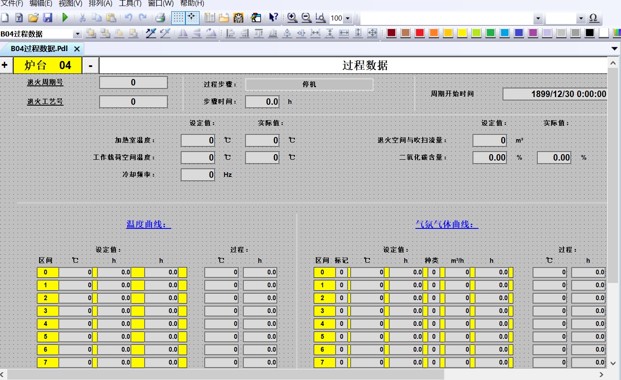This screenshot has height=380, width=621.
Task: Click the Save diskette icon
Action: tap(48, 18)
